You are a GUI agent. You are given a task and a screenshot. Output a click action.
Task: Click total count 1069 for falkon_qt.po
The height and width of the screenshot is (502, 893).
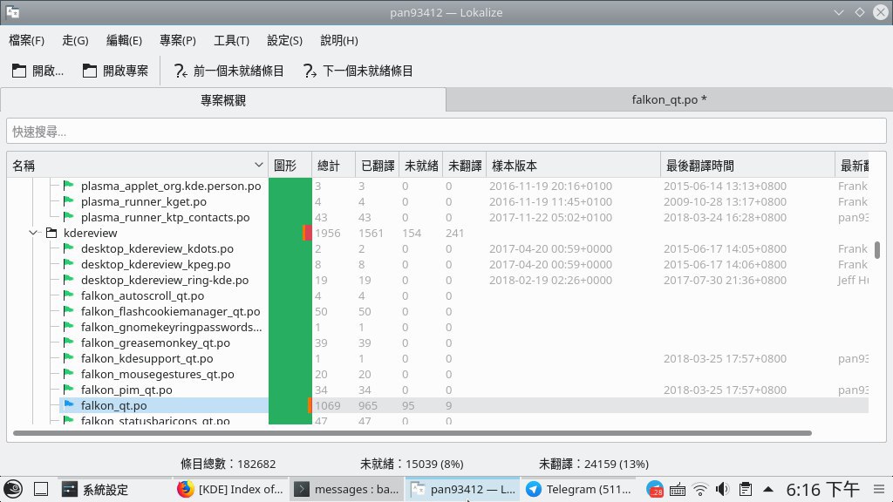pos(328,405)
